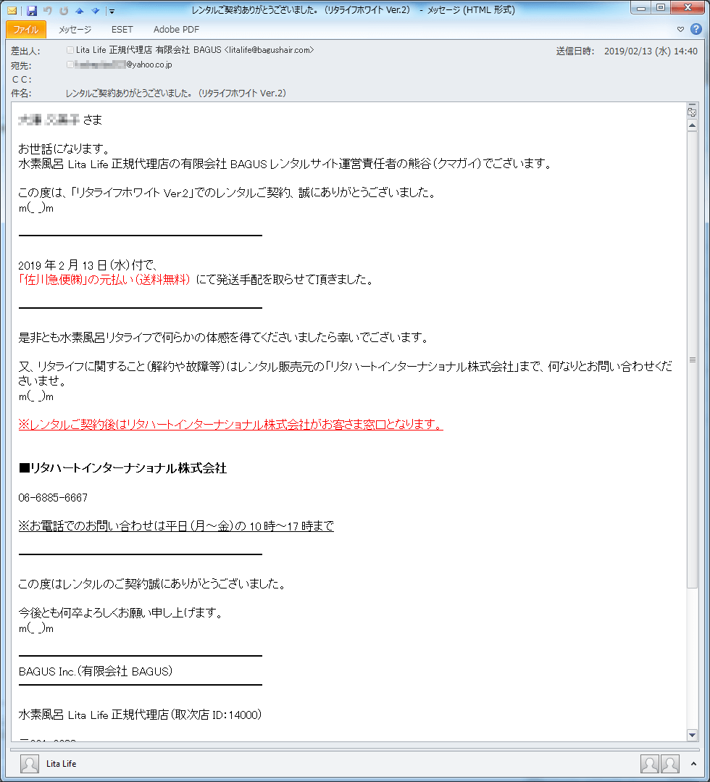Click the presence box beside sender Lita Life
The width and height of the screenshot is (710, 782).
(70, 50)
